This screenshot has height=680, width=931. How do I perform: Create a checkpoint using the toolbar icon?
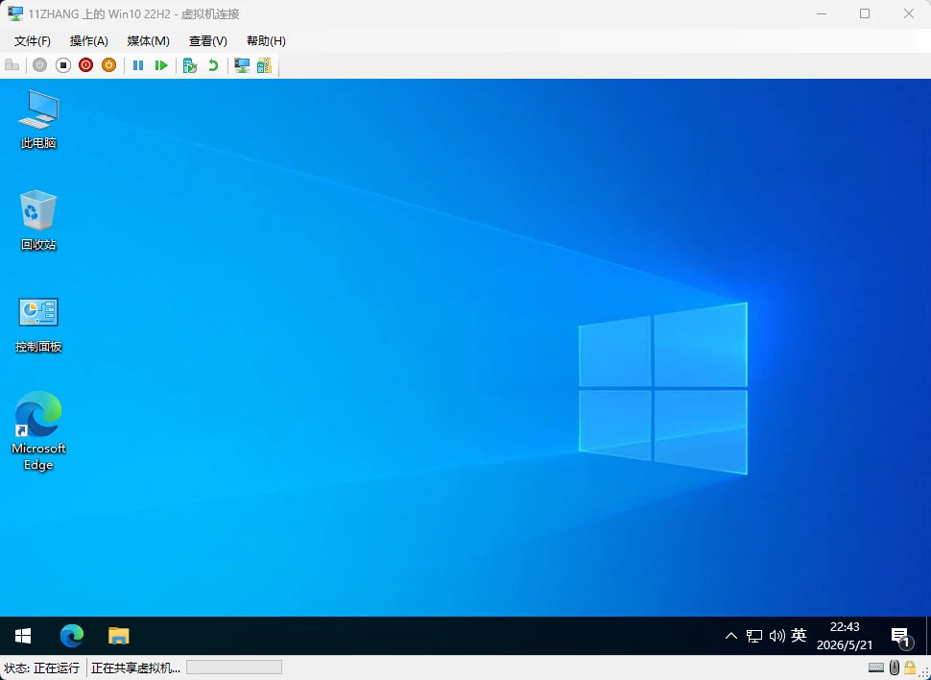[190, 65]
